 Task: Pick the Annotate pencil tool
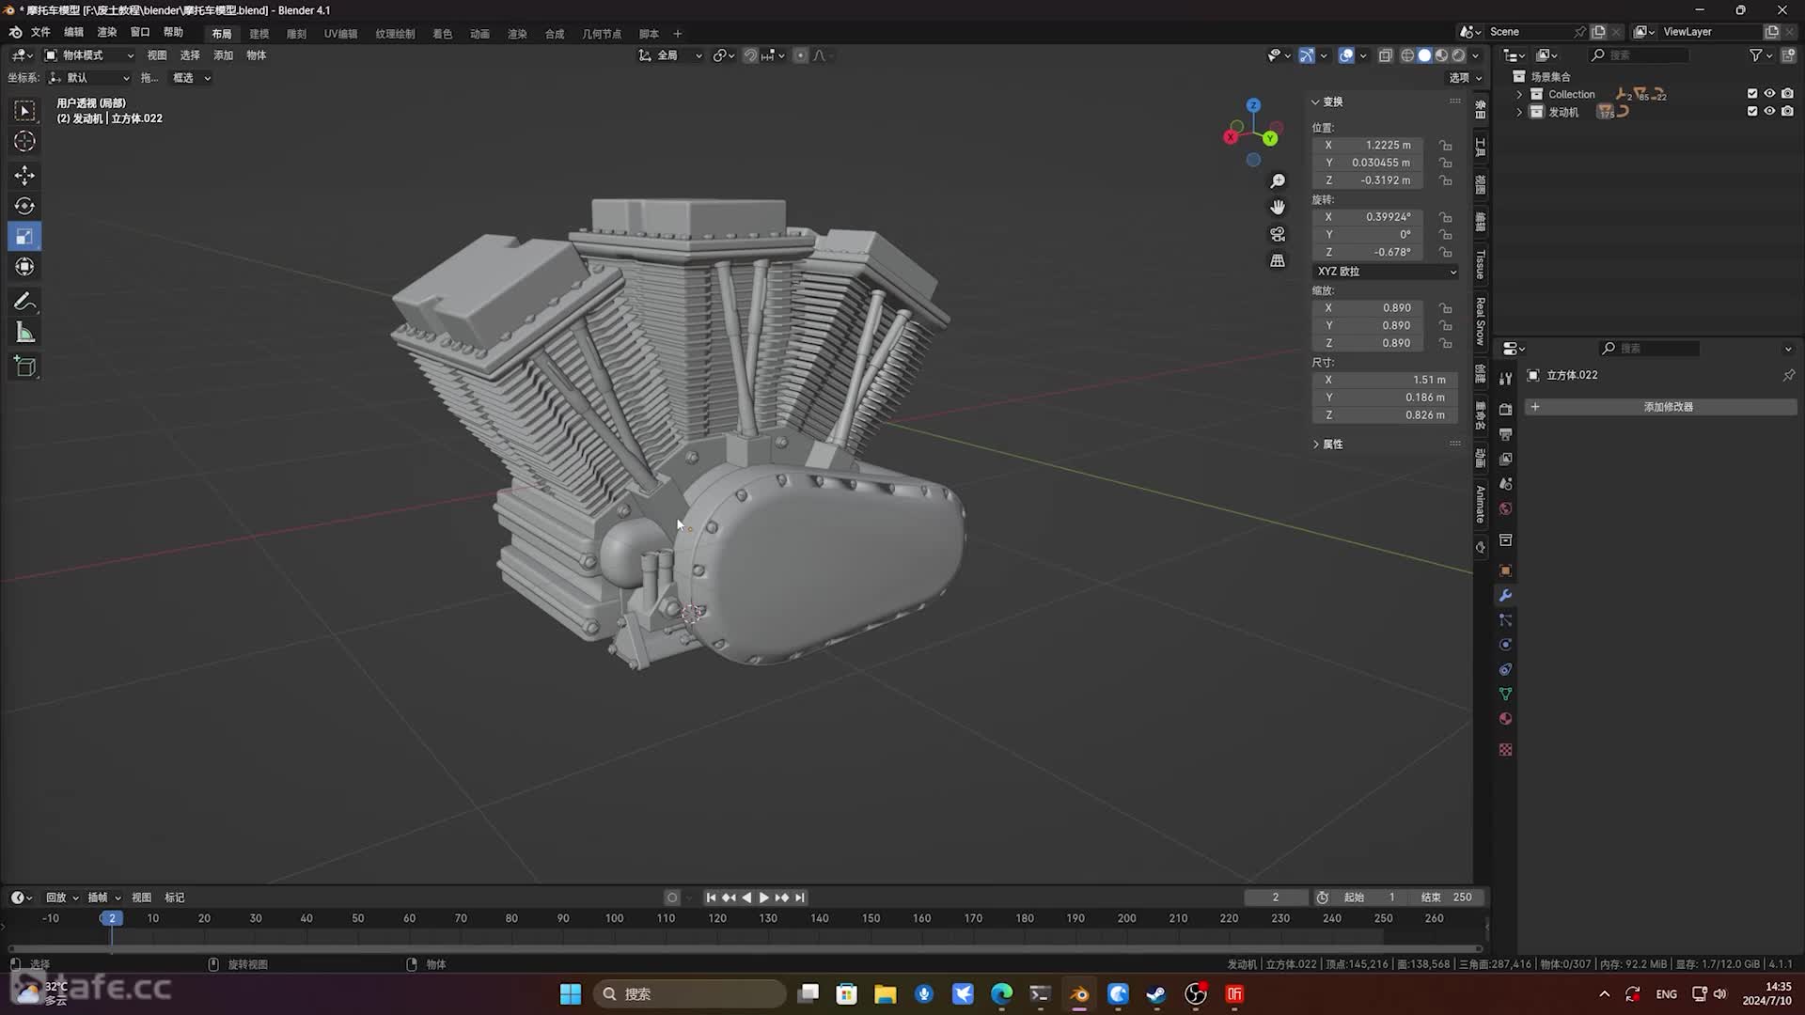24,302
